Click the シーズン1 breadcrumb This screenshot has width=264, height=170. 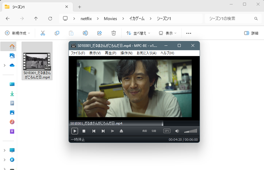(x=164, y=19)
